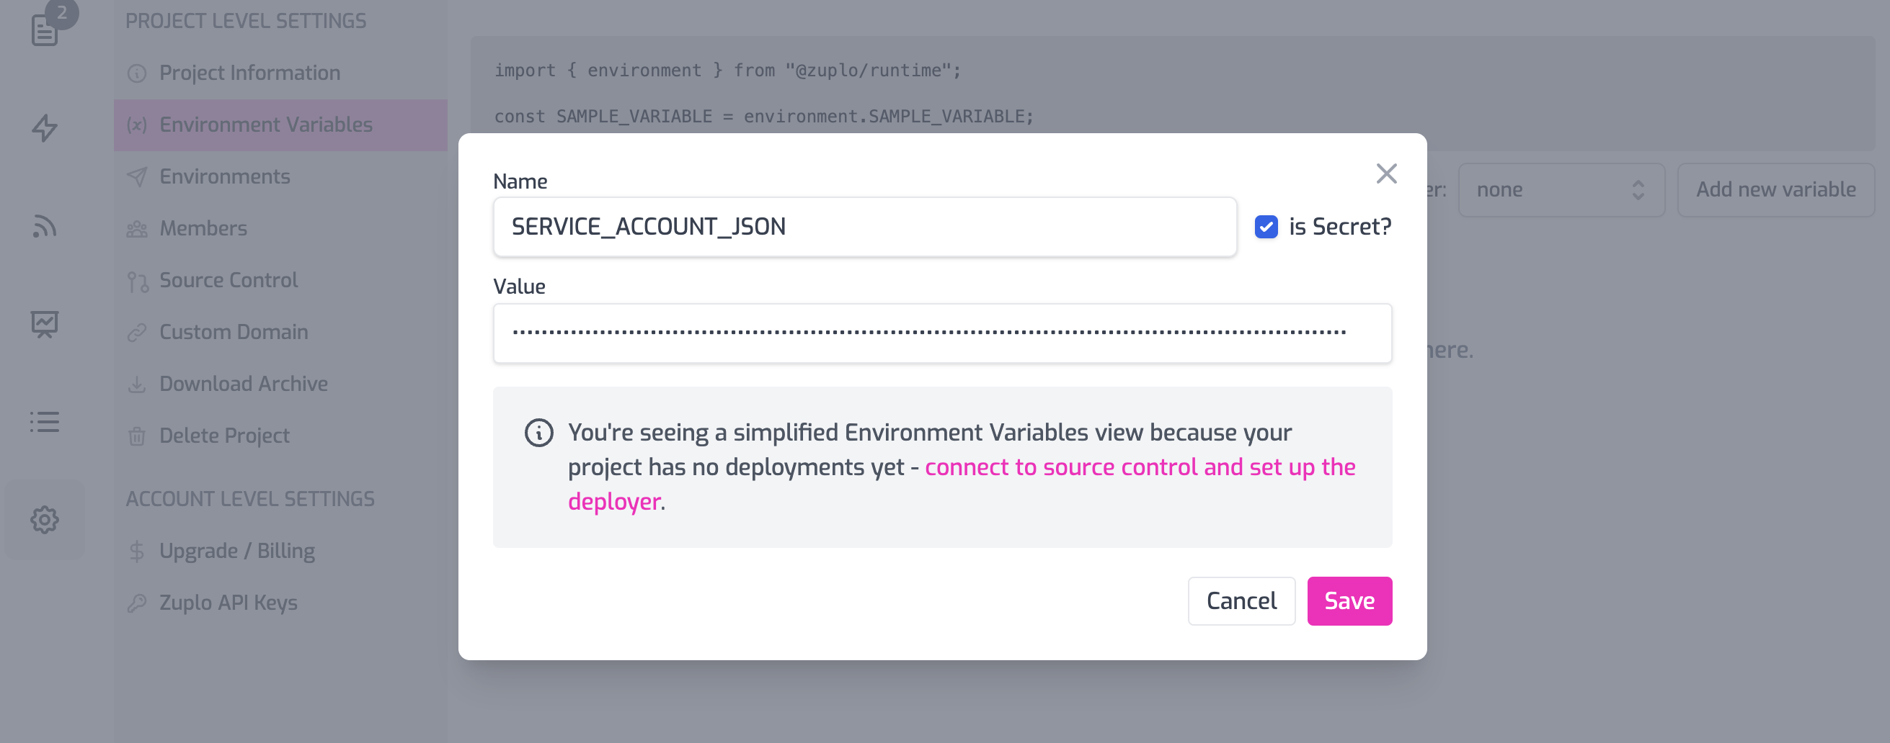Click the RSS feed sidebar icon
The width and height of the screenshot is (1890, 743).
(45, 226)
